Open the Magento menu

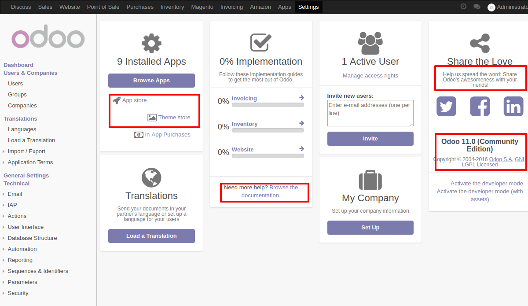[202, 7]
